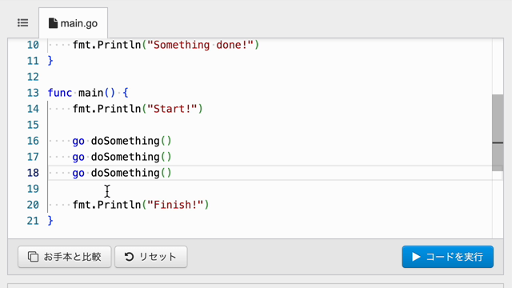Click the リセット reset button
The width and height of the screenshot is (512, 288).
coord(151,257)
